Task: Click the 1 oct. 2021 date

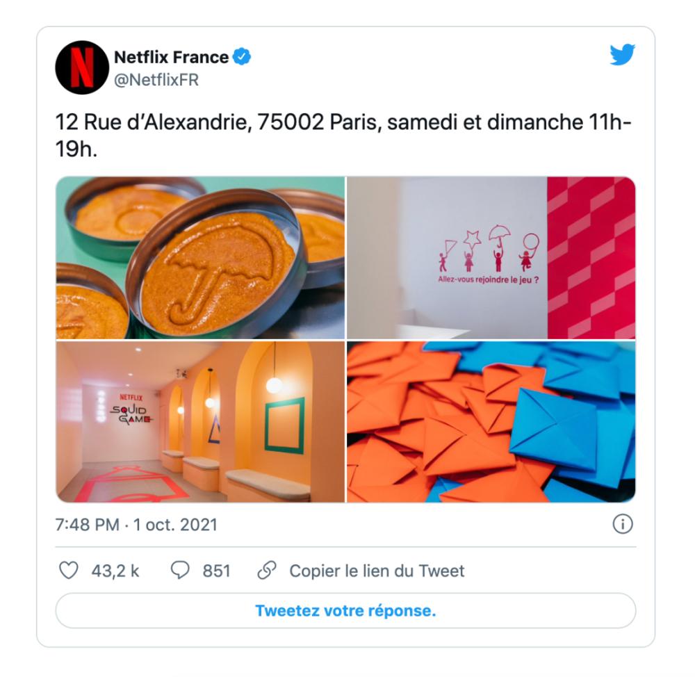Action: (176, 525)
